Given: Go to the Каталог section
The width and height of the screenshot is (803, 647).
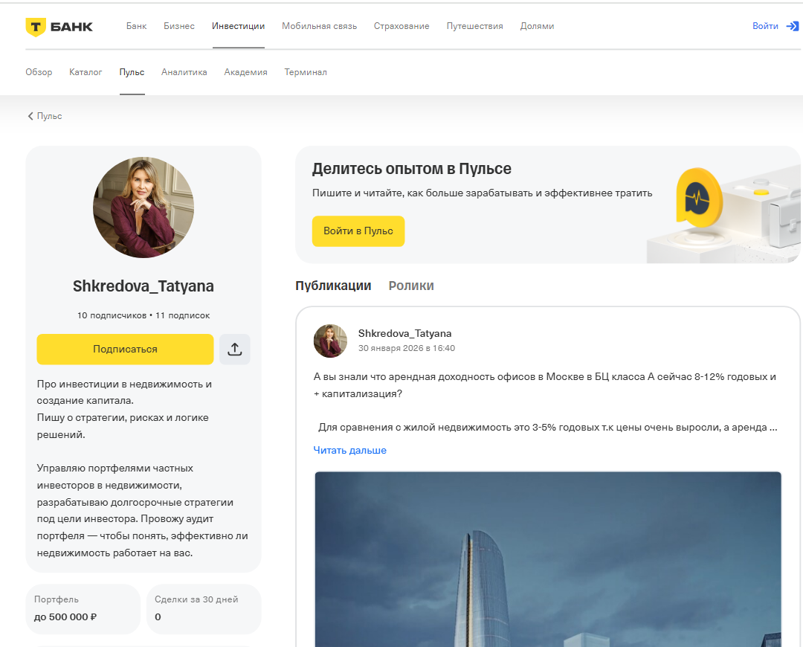Looking at the screenshot, I should click(86, 72).
